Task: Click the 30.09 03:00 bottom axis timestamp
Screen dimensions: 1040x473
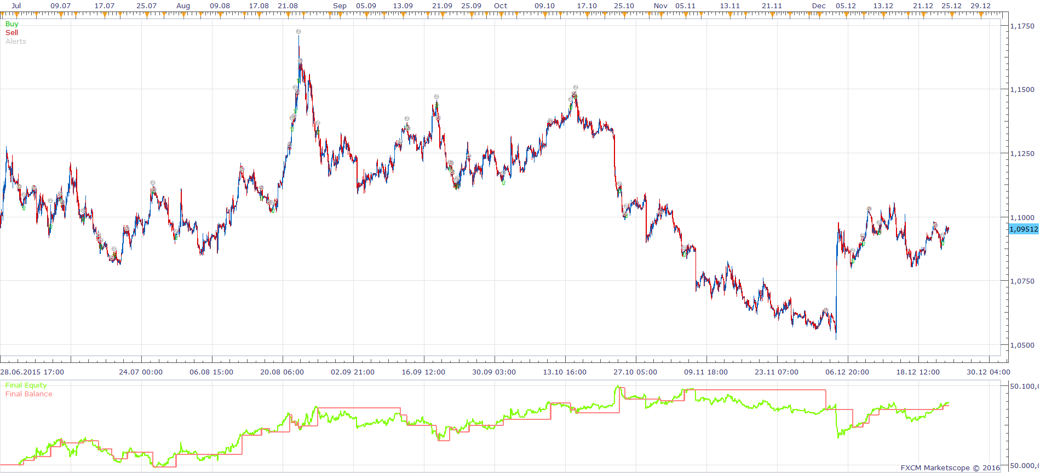Action: (x=494, y=372)
